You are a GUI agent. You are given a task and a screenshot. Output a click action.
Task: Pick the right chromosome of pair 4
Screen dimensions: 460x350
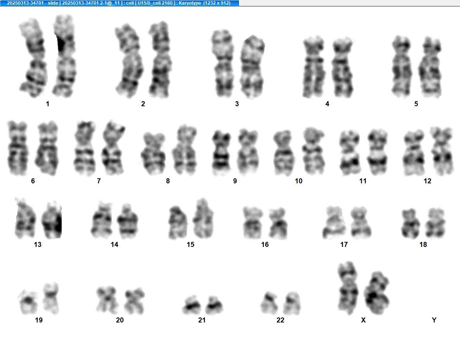coord(342,67)
